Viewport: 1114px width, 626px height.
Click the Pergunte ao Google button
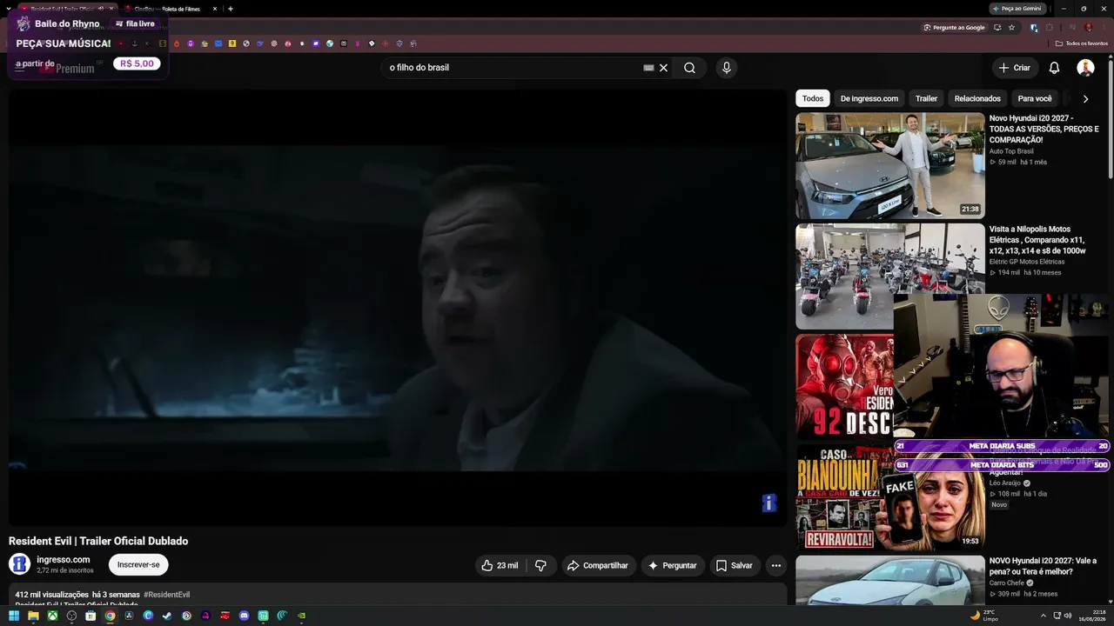[x=955, y=27]
